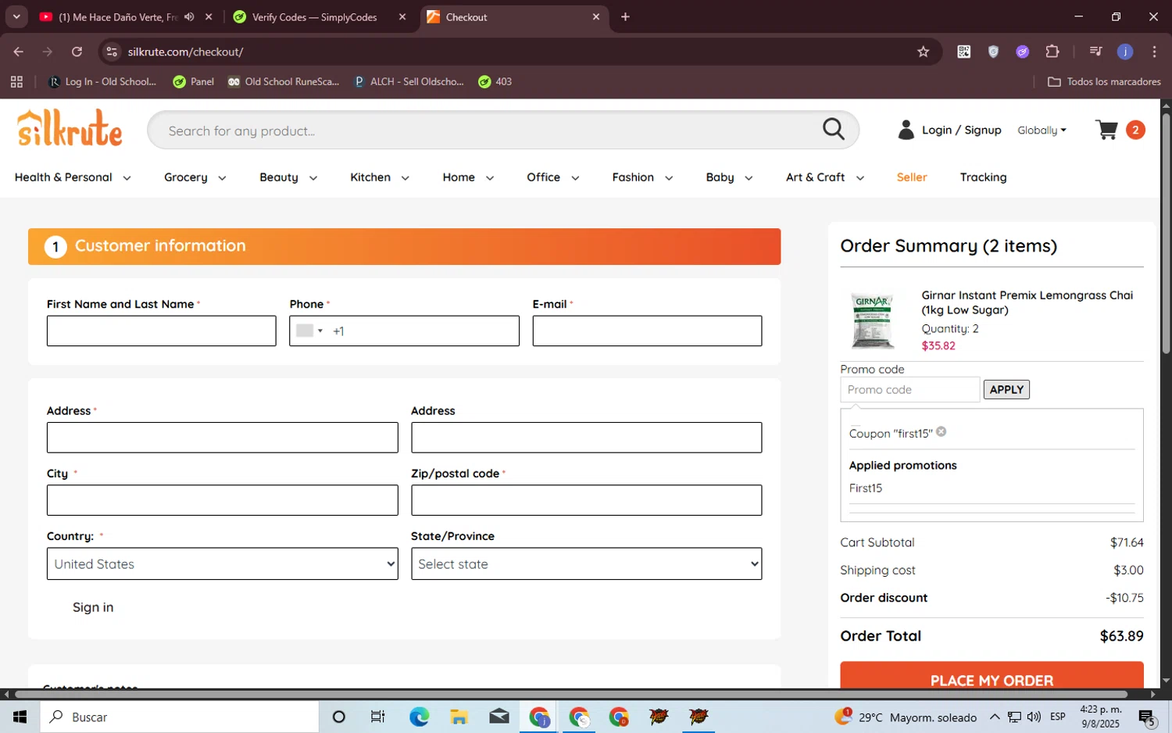Expand the Grocery menu
The image size is (1172, 733).
click(195, 177)
